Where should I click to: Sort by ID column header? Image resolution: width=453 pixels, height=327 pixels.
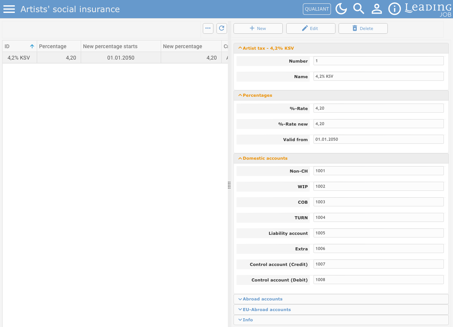pyautogui.click(x=20, y=46)
